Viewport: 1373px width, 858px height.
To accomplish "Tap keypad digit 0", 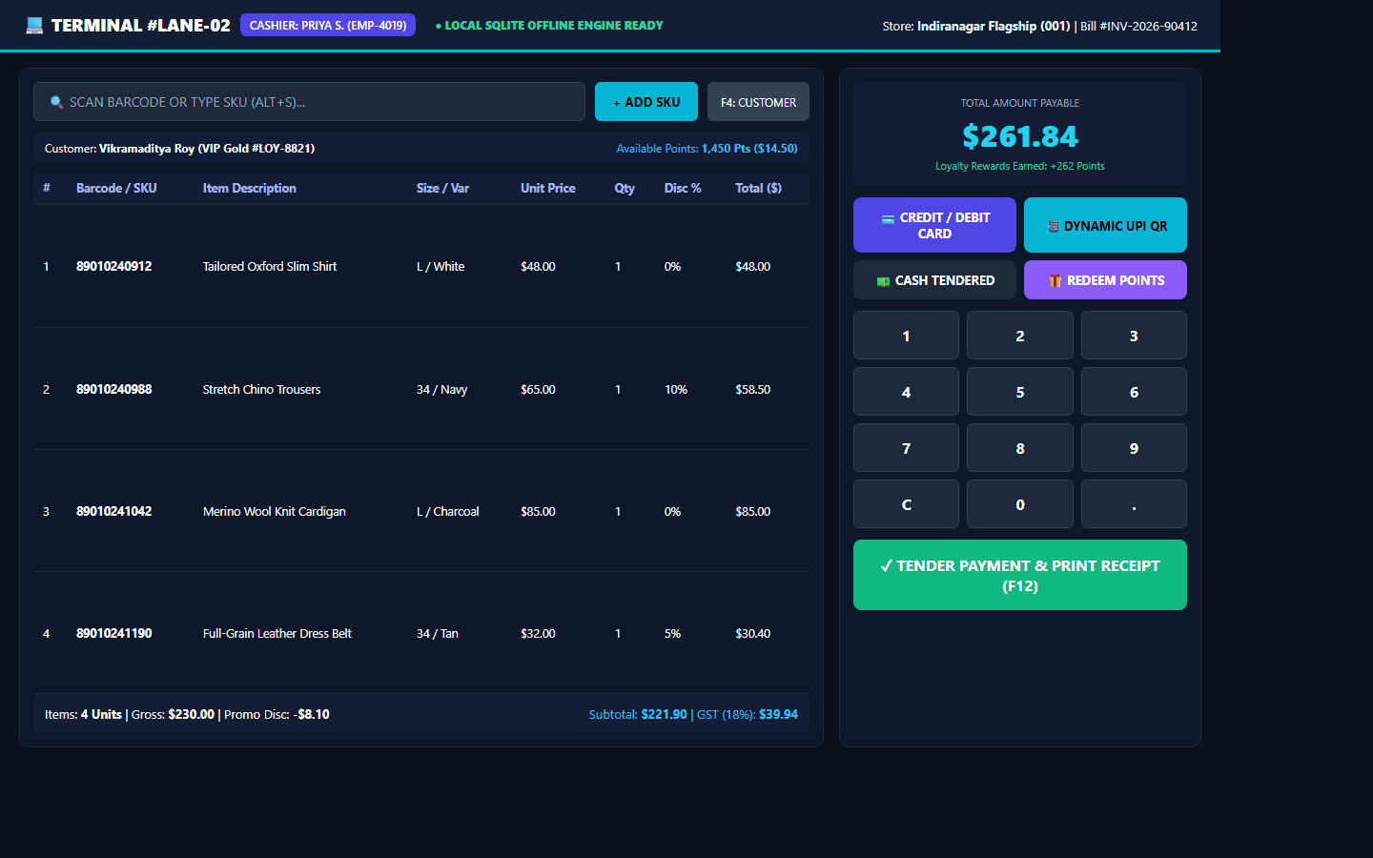I will pos(1020,504).
